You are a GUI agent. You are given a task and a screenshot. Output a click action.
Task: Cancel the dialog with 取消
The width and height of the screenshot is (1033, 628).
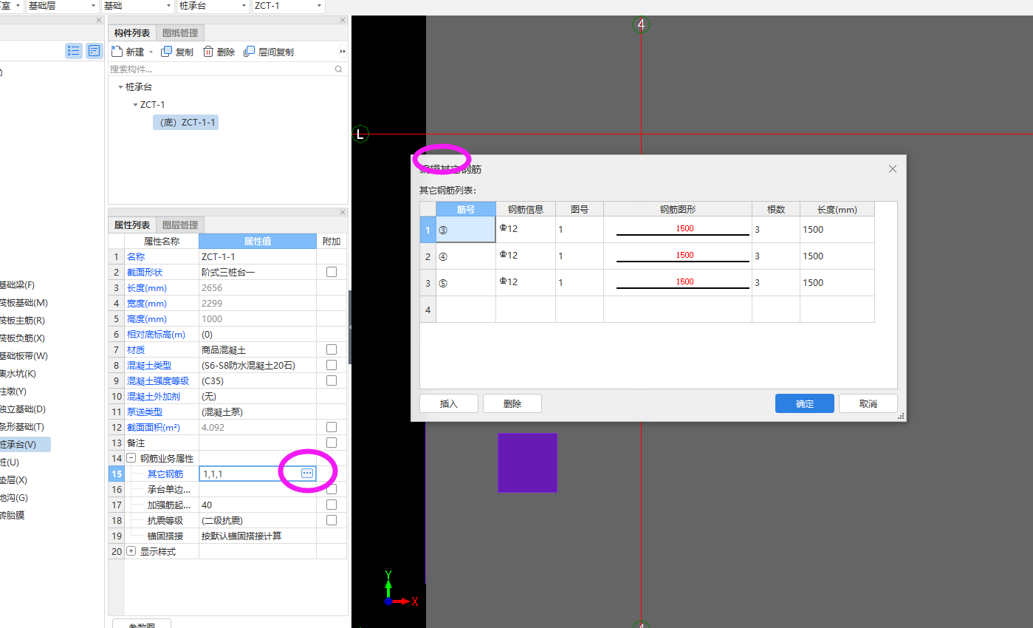[x=868, y=403]
